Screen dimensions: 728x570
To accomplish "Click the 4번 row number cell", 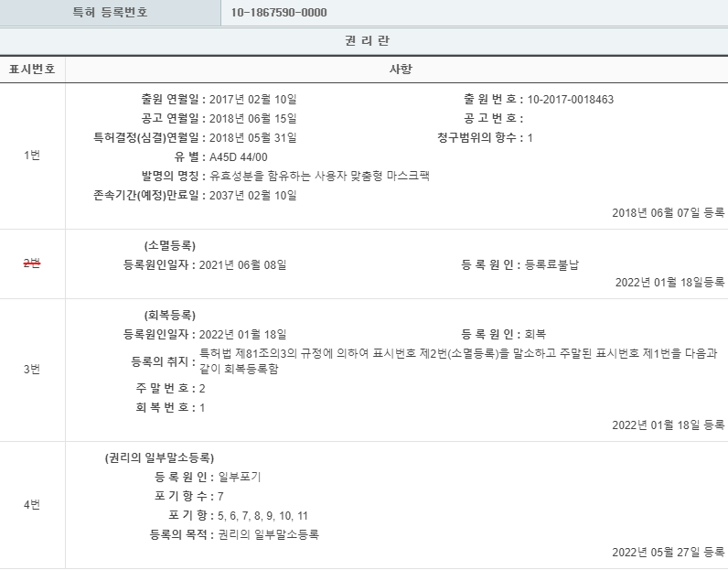I will (x=32, y=505).
